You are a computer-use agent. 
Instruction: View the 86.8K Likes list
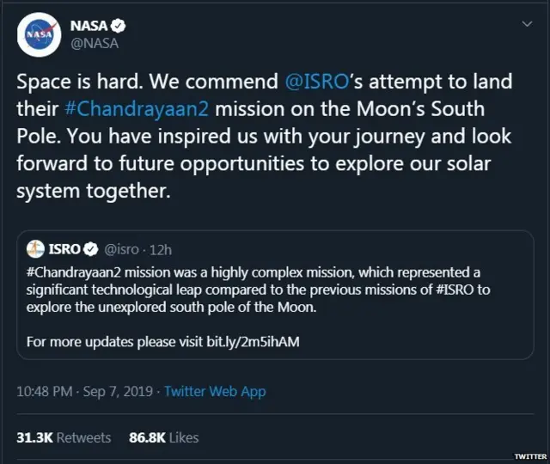click(x=163, y=437)
